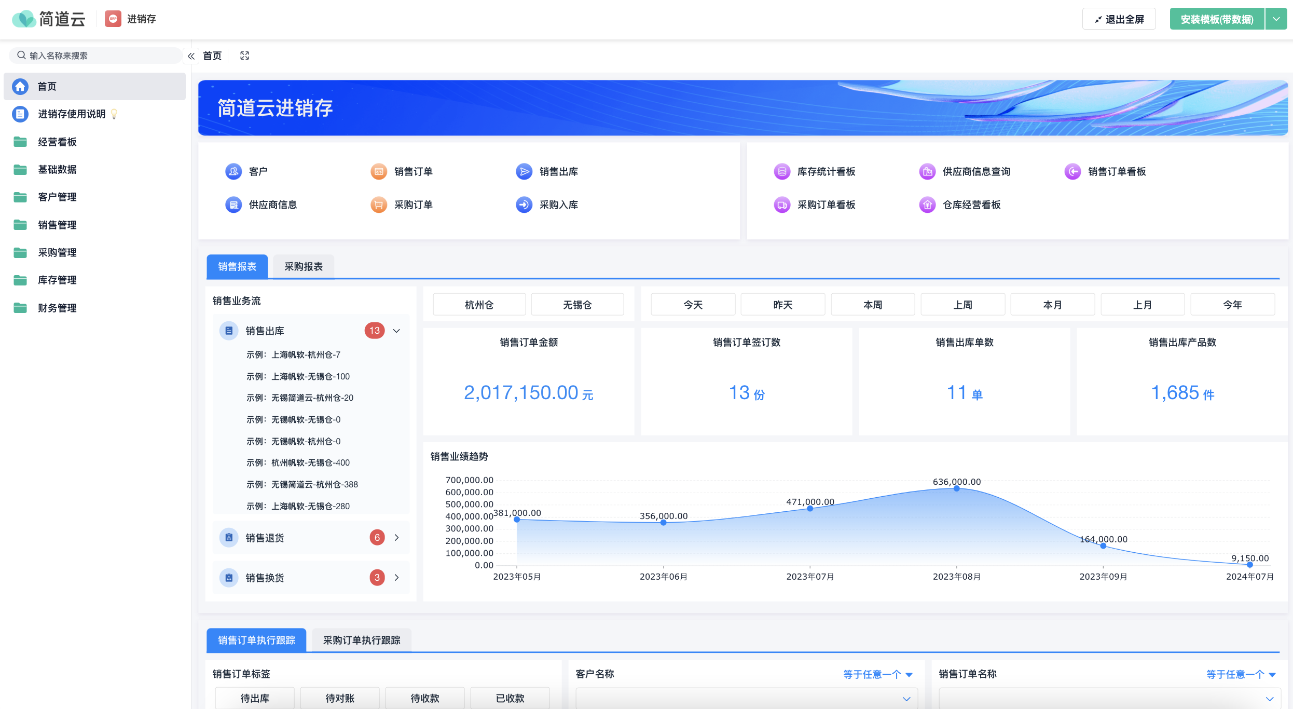Click the 首页 home icon in sidebar
1293x709 pixels.
[x=20, y=86]
